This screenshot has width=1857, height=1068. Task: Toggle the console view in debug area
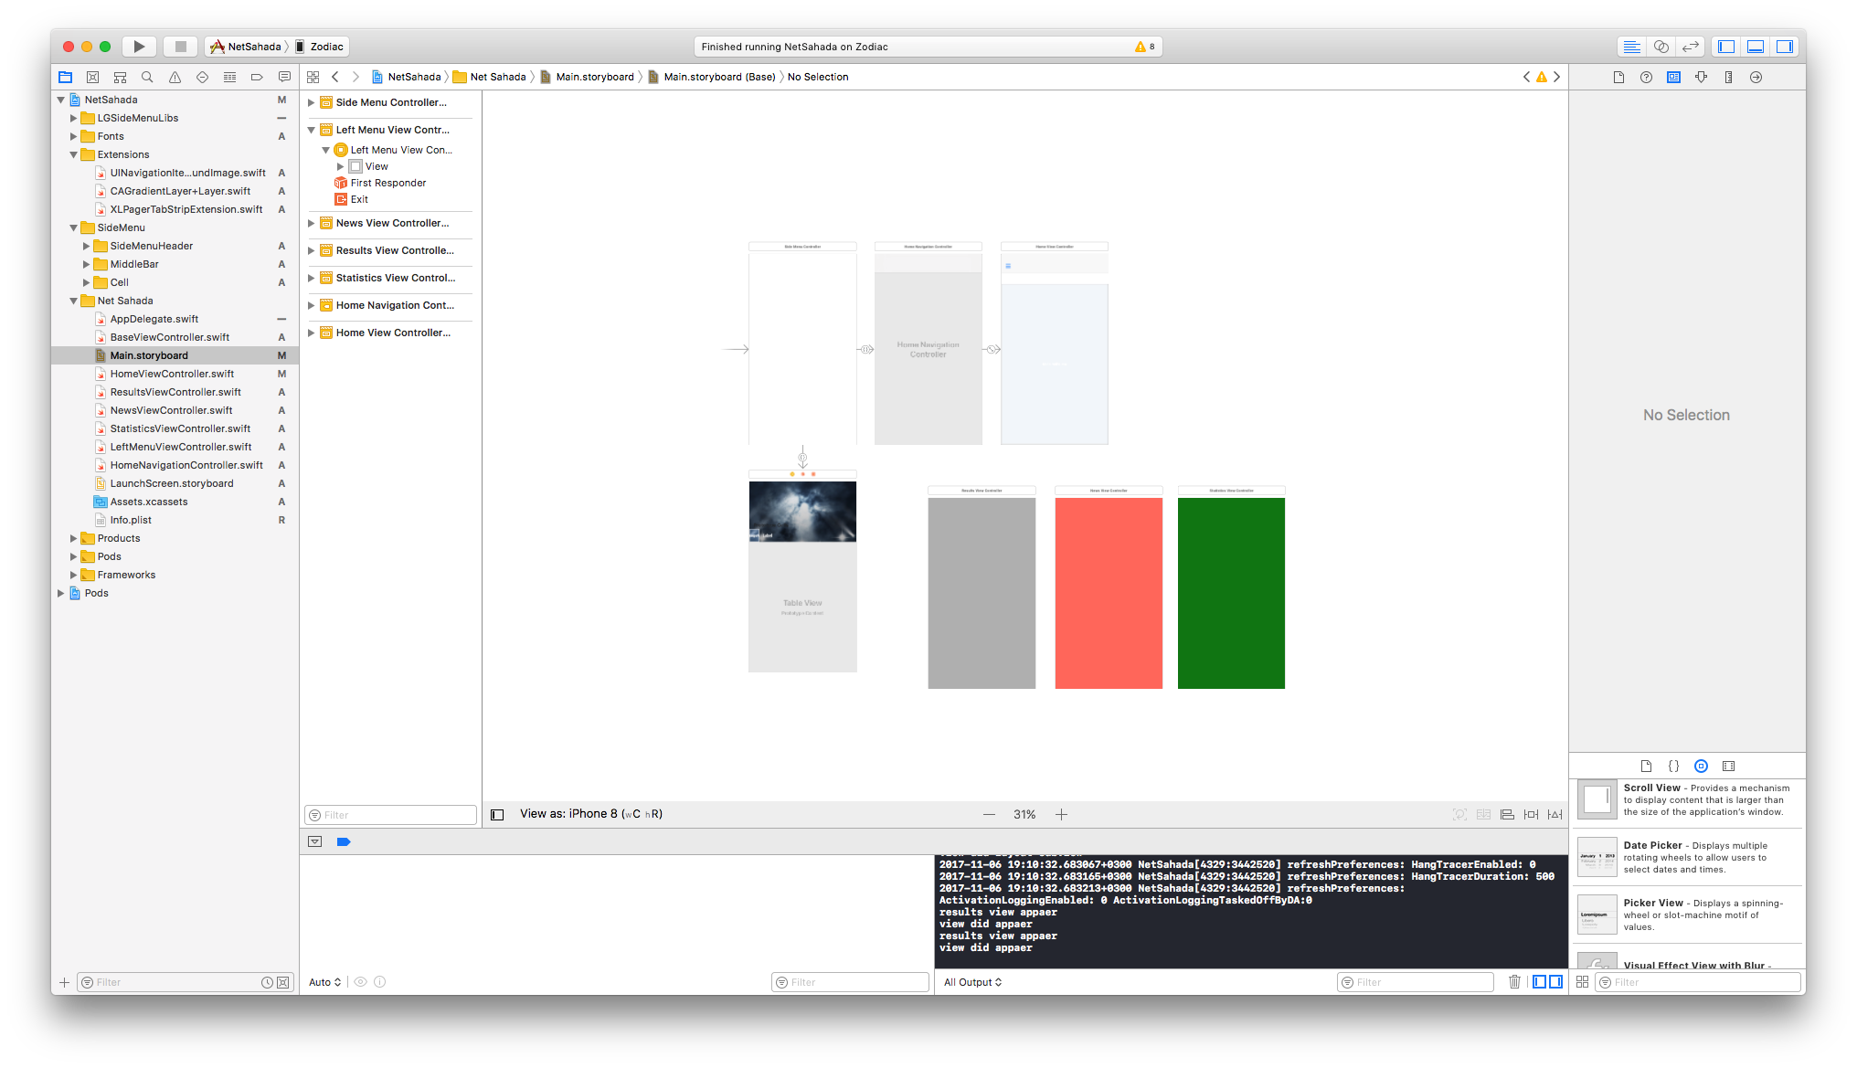[x=1555, y=982]
